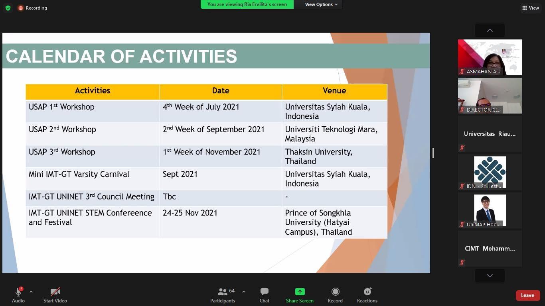545x306 pixels.
Task: Expand the Participants options arrow
Action: pos(244,292)
